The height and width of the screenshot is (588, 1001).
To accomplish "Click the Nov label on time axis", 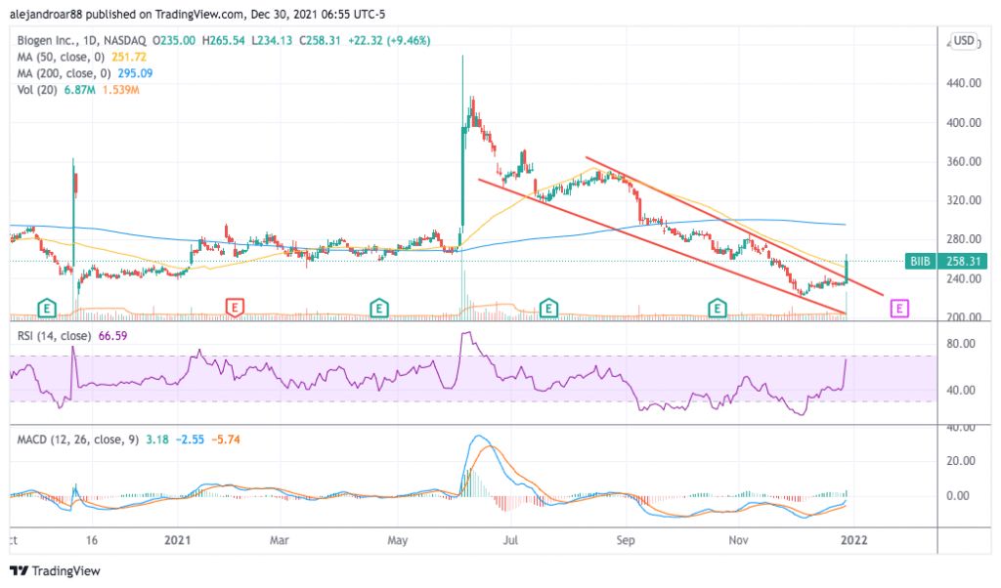I will click(x=739, y=540).
